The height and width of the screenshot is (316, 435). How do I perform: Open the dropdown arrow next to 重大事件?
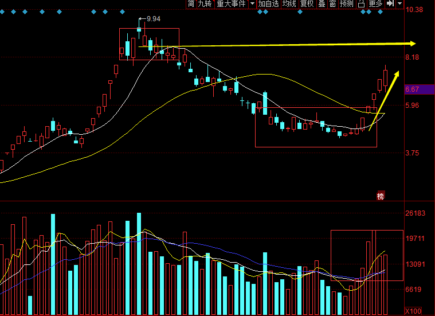point(252,4)
